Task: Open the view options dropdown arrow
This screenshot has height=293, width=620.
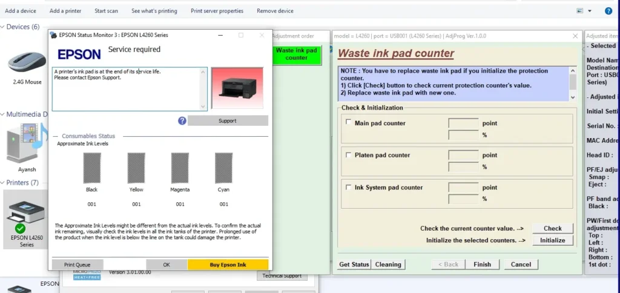Action: (x=590, y=11)
